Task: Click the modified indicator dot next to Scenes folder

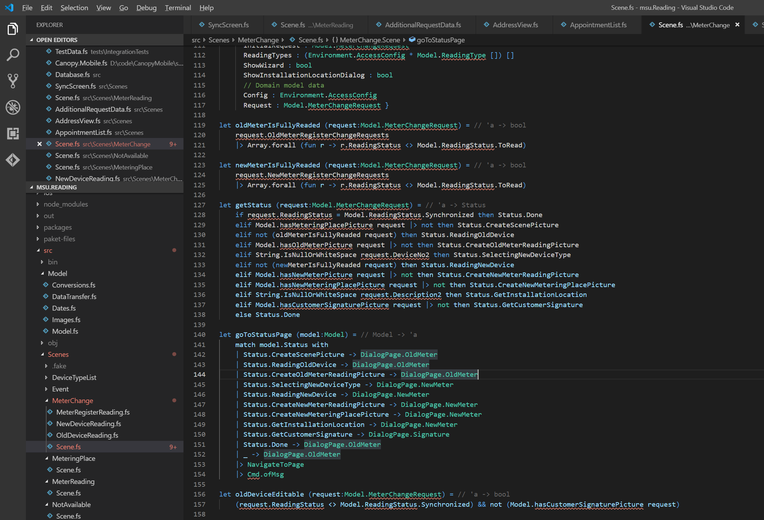Action: click(175, 354)
